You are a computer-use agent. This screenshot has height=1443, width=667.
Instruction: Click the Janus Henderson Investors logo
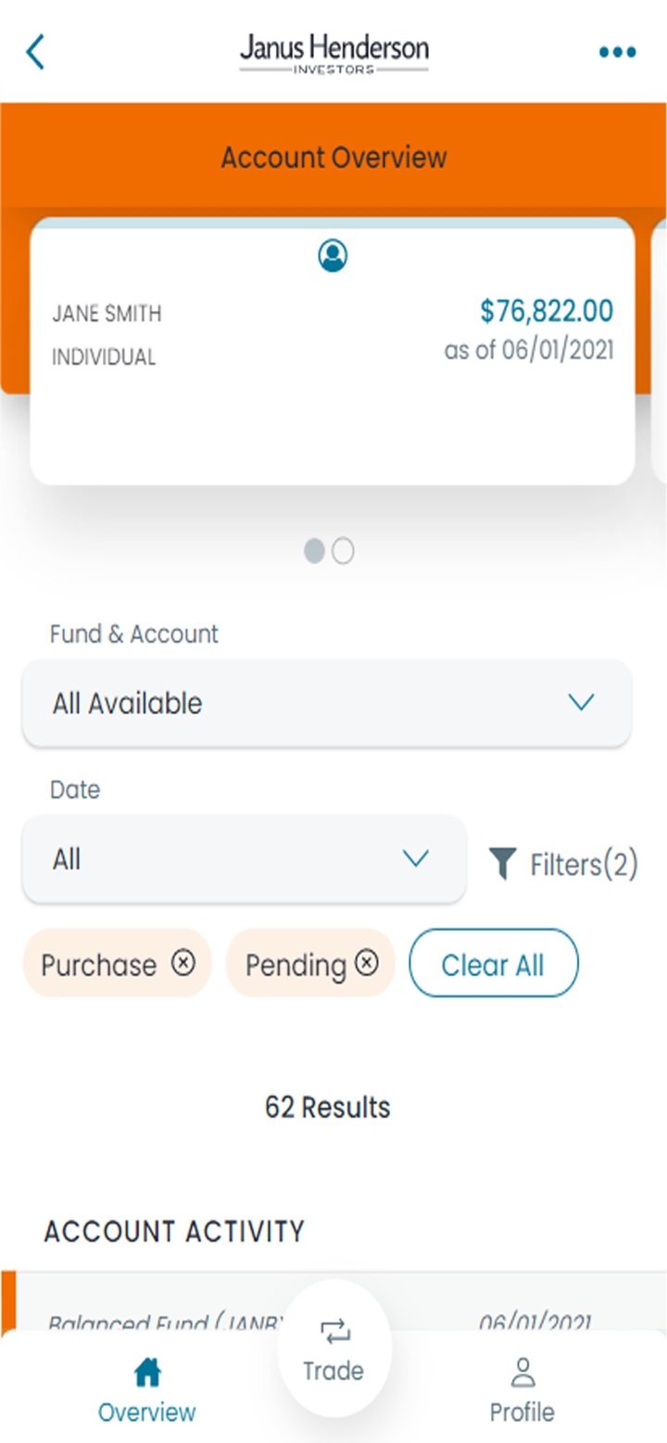(333, 52)
